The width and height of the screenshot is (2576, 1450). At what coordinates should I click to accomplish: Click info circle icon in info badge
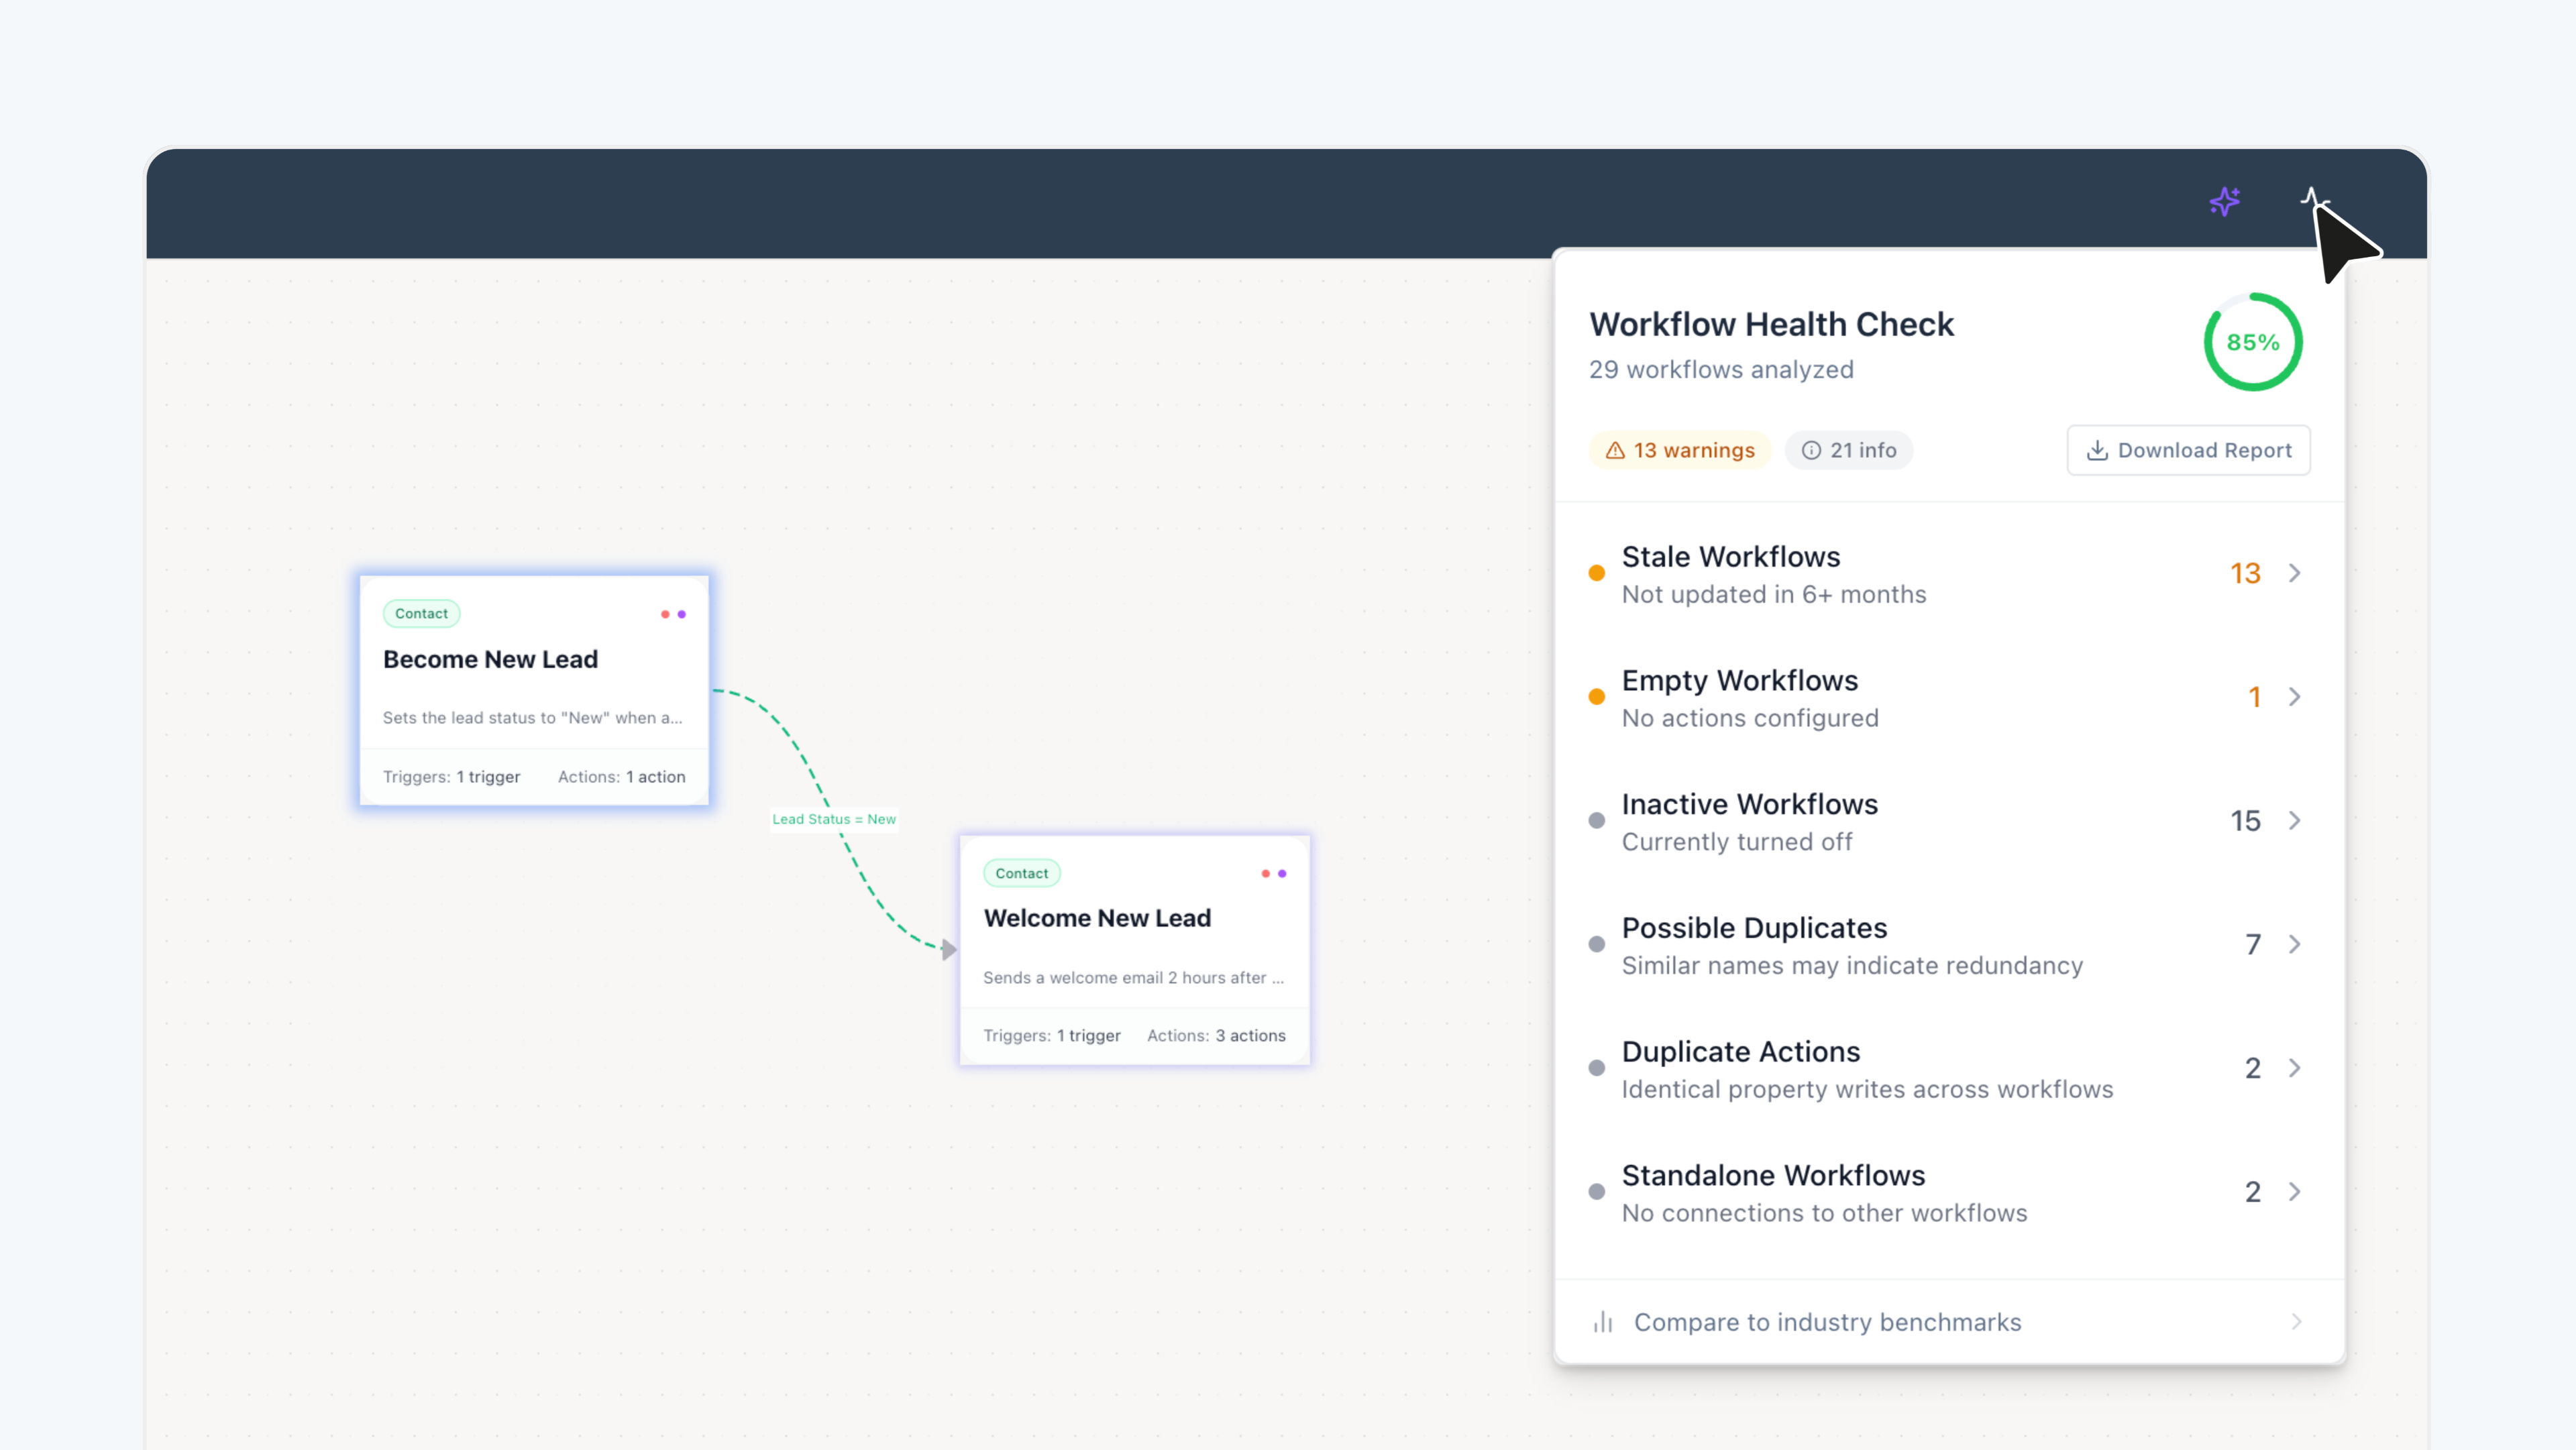tap(1811, 451)
